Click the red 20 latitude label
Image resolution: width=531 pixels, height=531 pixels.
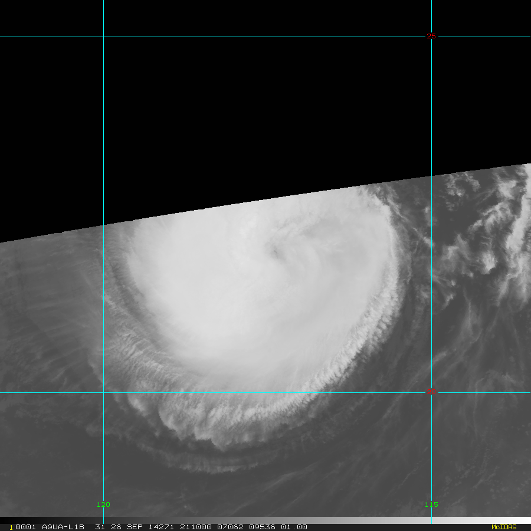point(431,392)
